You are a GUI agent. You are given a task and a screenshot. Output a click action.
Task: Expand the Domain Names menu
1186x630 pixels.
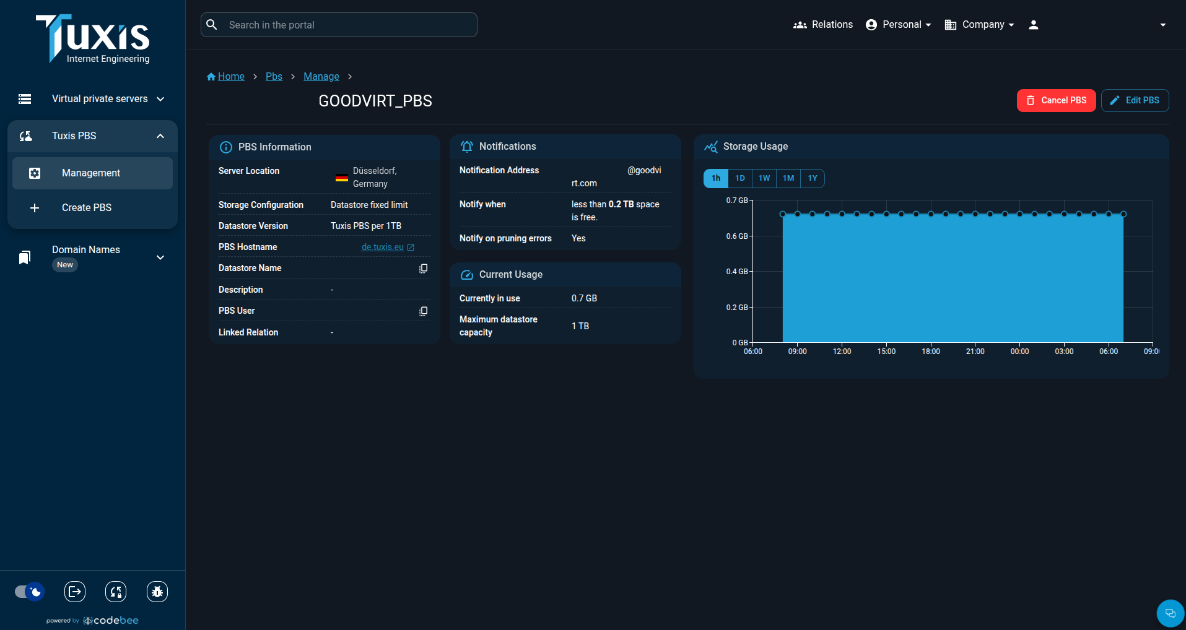[x=160, y=257]
